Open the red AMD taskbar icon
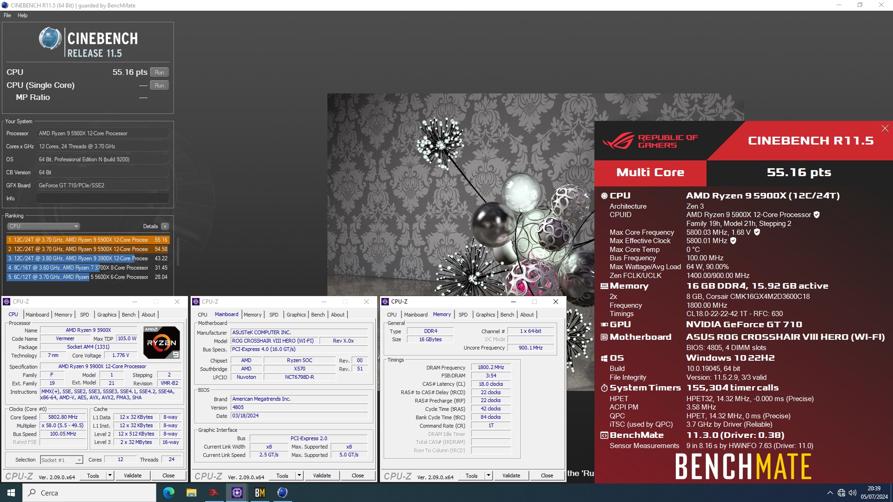The height and width of the screenshot is (502, 893). point(214,493)
